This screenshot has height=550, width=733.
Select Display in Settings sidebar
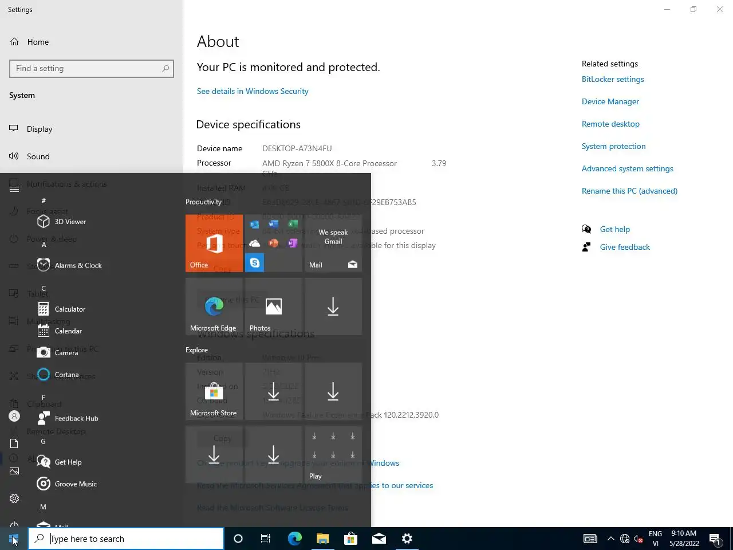(x=40, y=129)
